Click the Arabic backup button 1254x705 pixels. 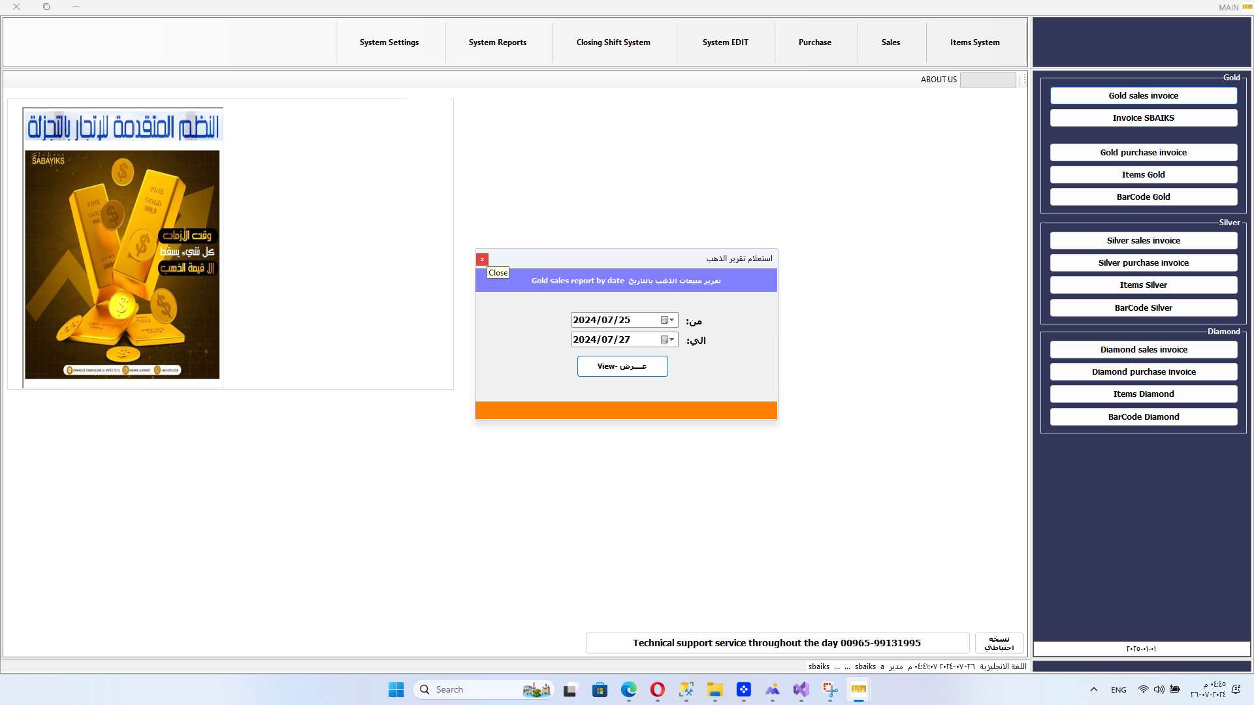(999, 643)
